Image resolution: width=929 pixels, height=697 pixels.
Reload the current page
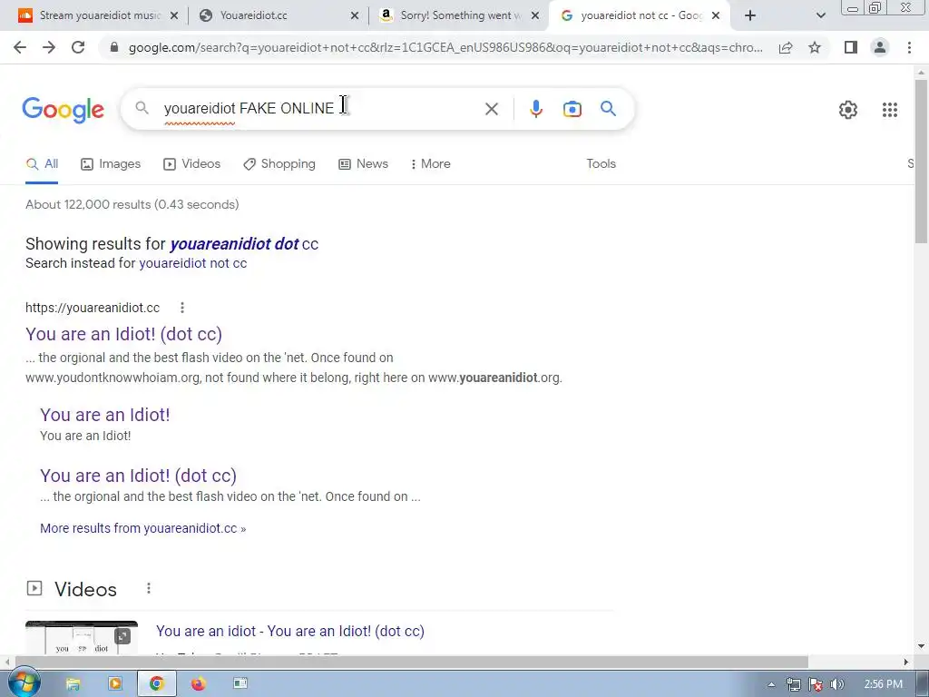[x=78, y=47]
